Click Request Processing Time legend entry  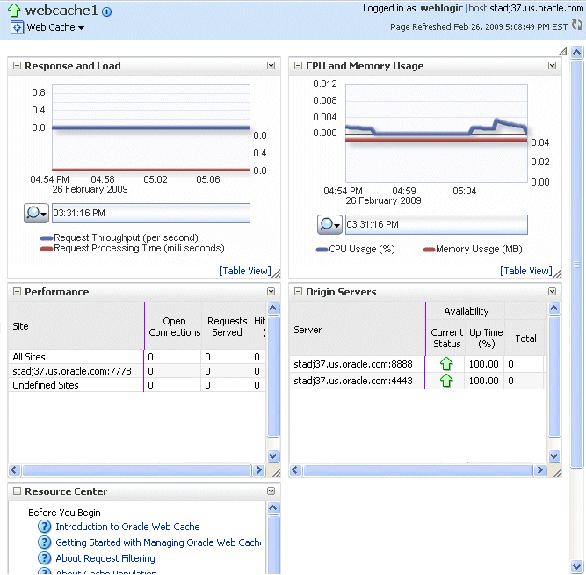[x=133, y=249]
